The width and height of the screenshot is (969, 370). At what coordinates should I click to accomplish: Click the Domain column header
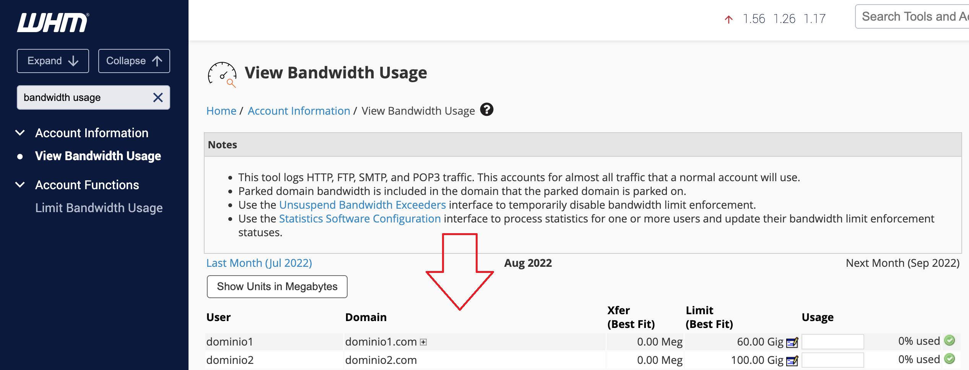(x=366, y=317)
